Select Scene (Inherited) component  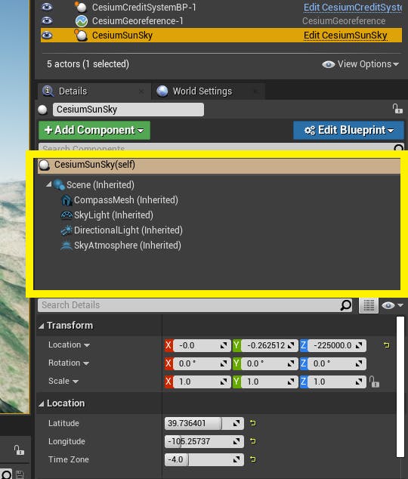point(100,185)
